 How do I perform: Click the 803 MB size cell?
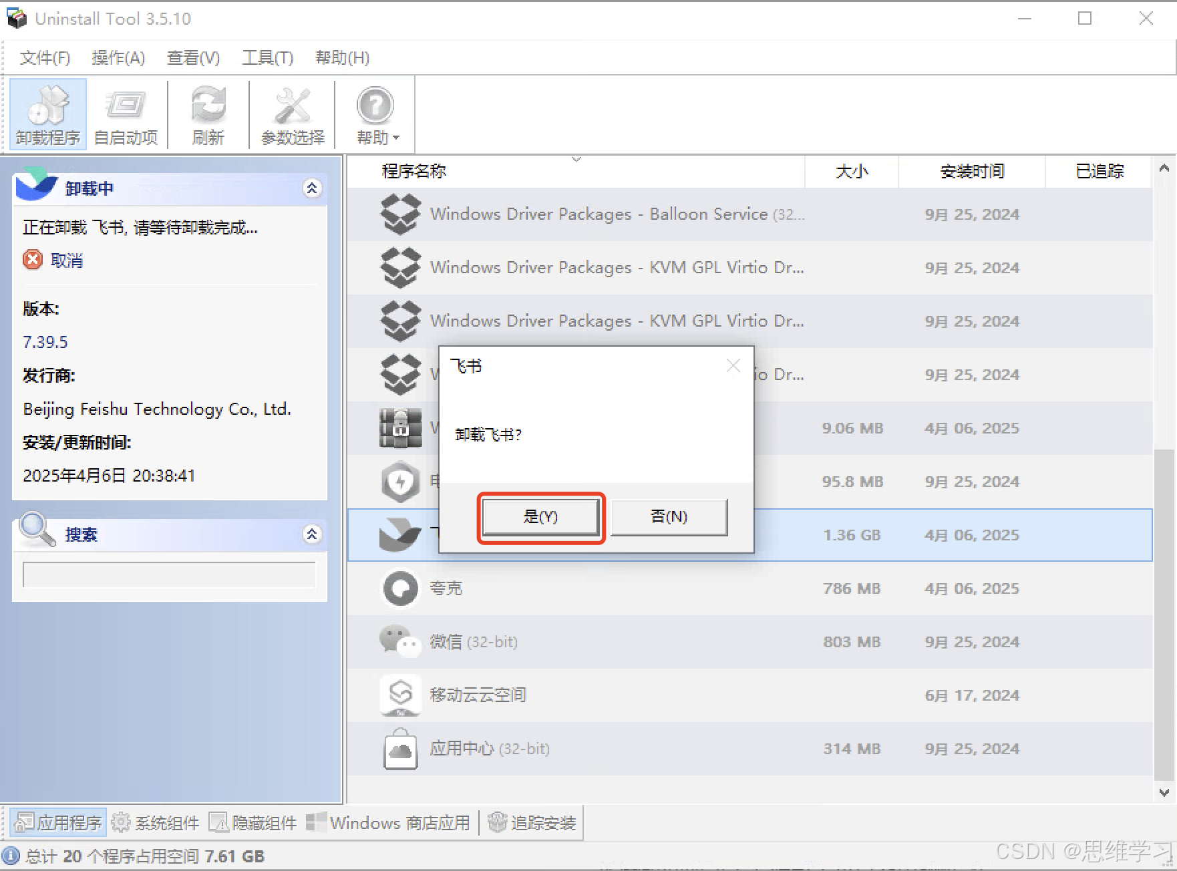coord(852,642)
